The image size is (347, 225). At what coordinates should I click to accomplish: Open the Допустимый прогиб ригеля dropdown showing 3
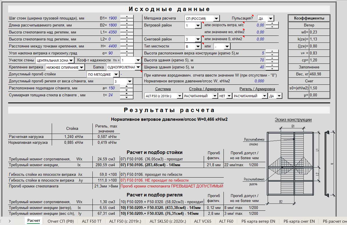pos(130,81)
